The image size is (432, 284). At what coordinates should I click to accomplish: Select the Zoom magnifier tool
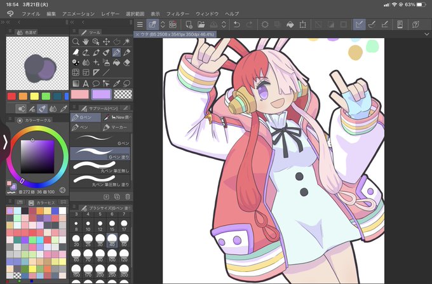point(76,41)
